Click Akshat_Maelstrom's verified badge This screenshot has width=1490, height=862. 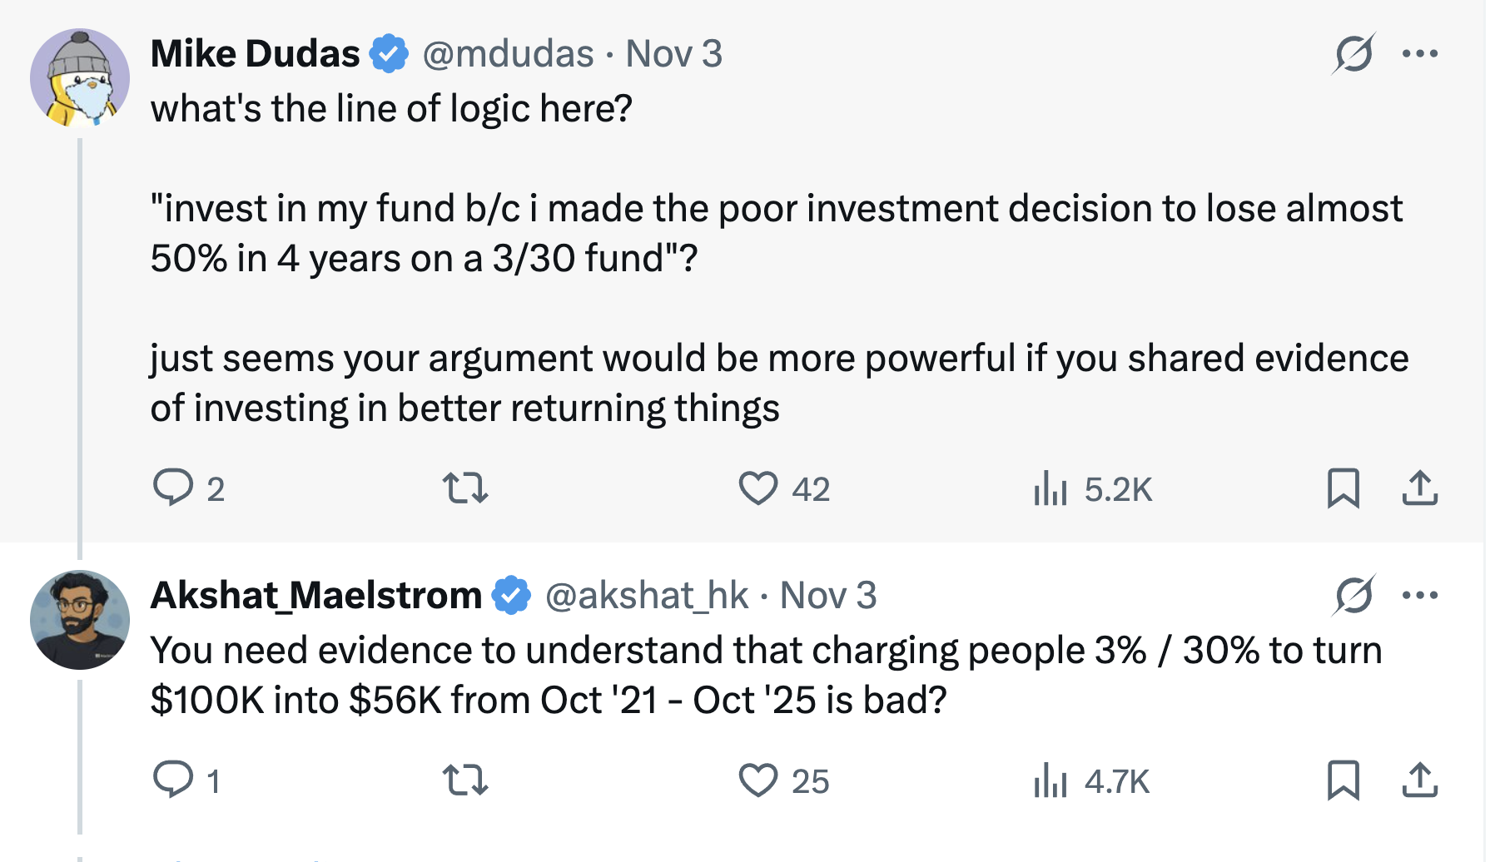coord(510,594)
